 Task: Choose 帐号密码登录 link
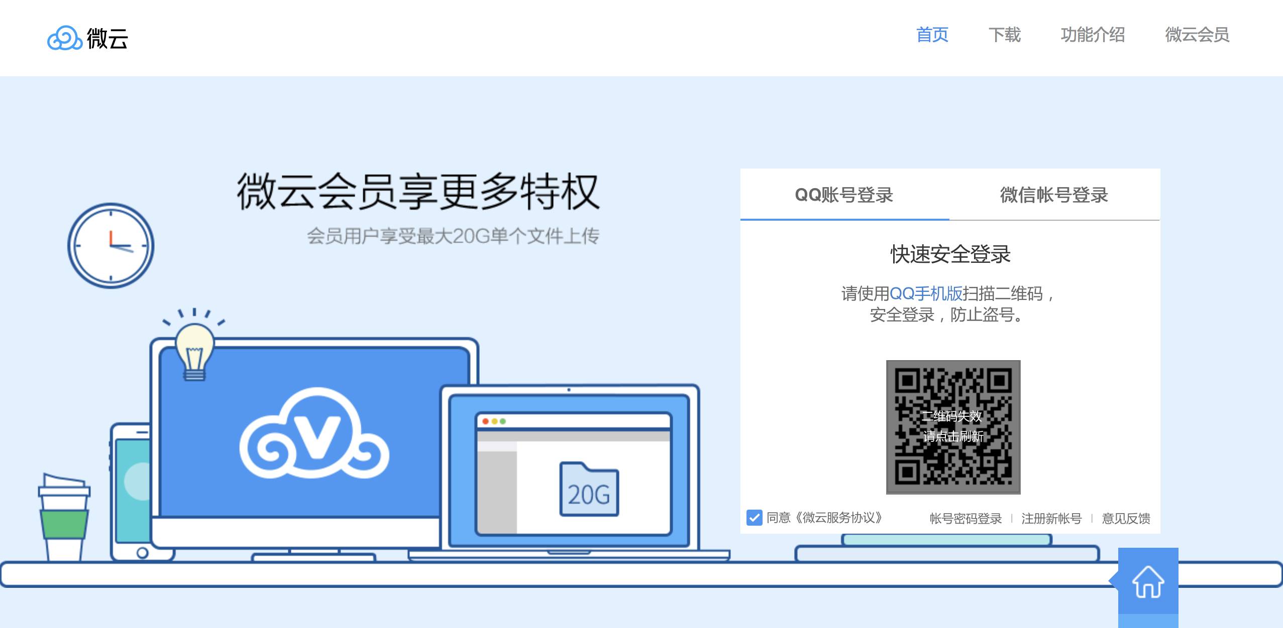(966, 519)
